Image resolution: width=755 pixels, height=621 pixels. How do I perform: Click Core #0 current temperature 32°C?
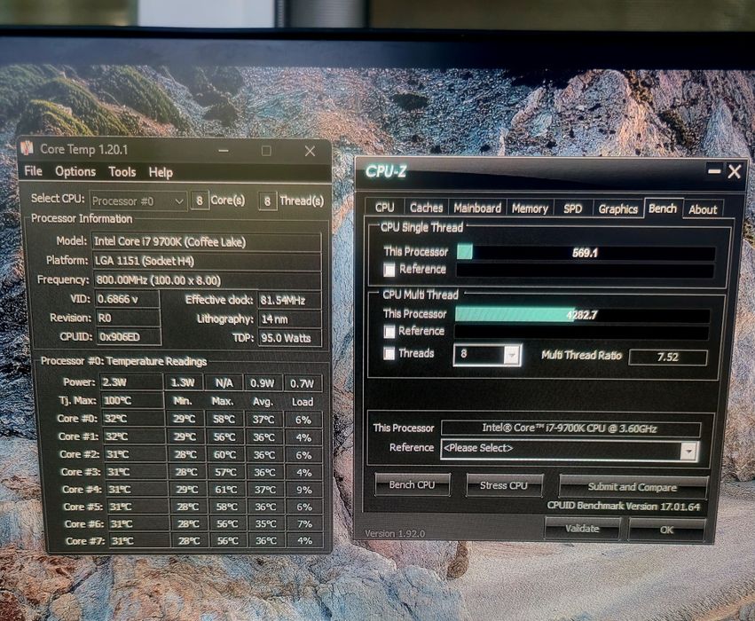coord(133,419)
